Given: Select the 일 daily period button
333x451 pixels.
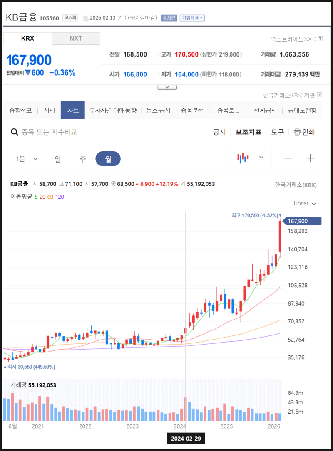Looking at the screenshot, I should (57, 159).
